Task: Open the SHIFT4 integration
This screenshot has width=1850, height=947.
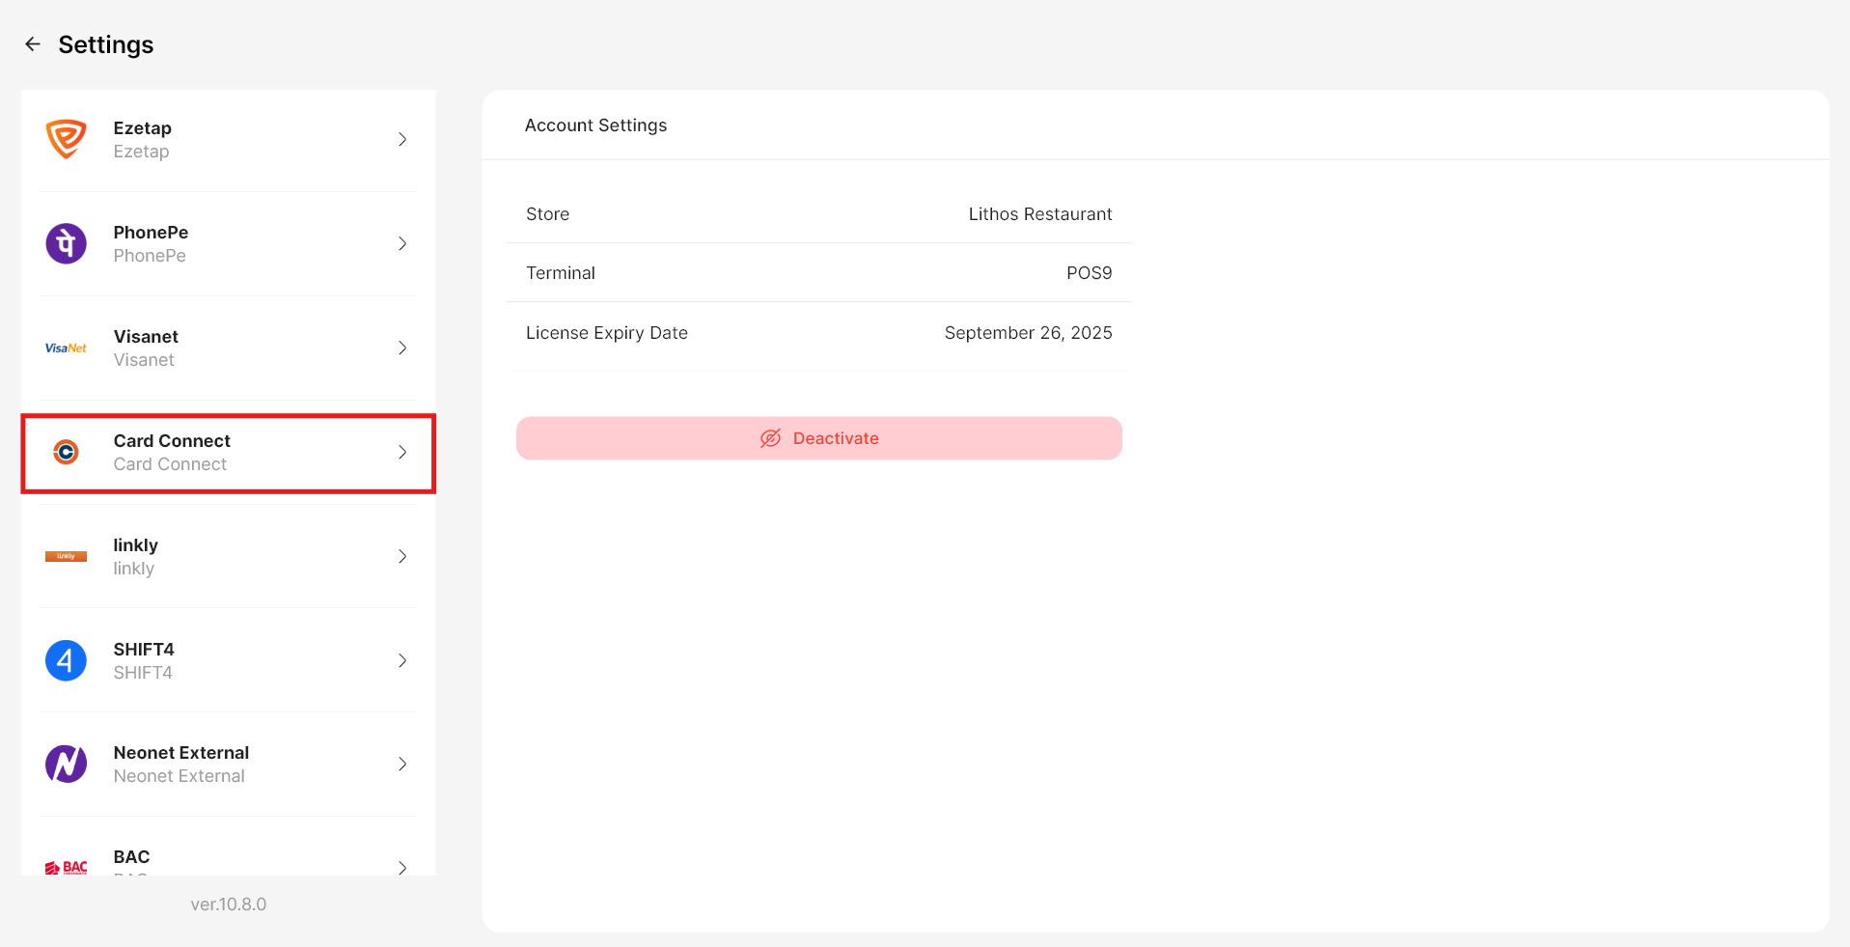Action: click(229, 661)
